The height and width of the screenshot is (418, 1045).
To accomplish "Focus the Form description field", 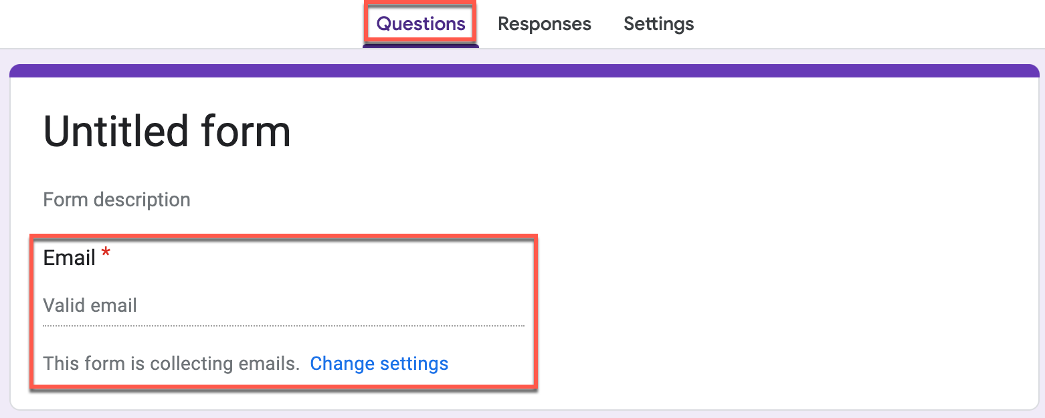I will pos(116,200).
